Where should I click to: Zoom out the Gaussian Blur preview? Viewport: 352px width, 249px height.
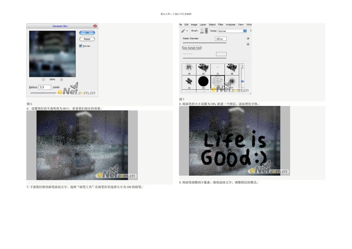[43, 80]
